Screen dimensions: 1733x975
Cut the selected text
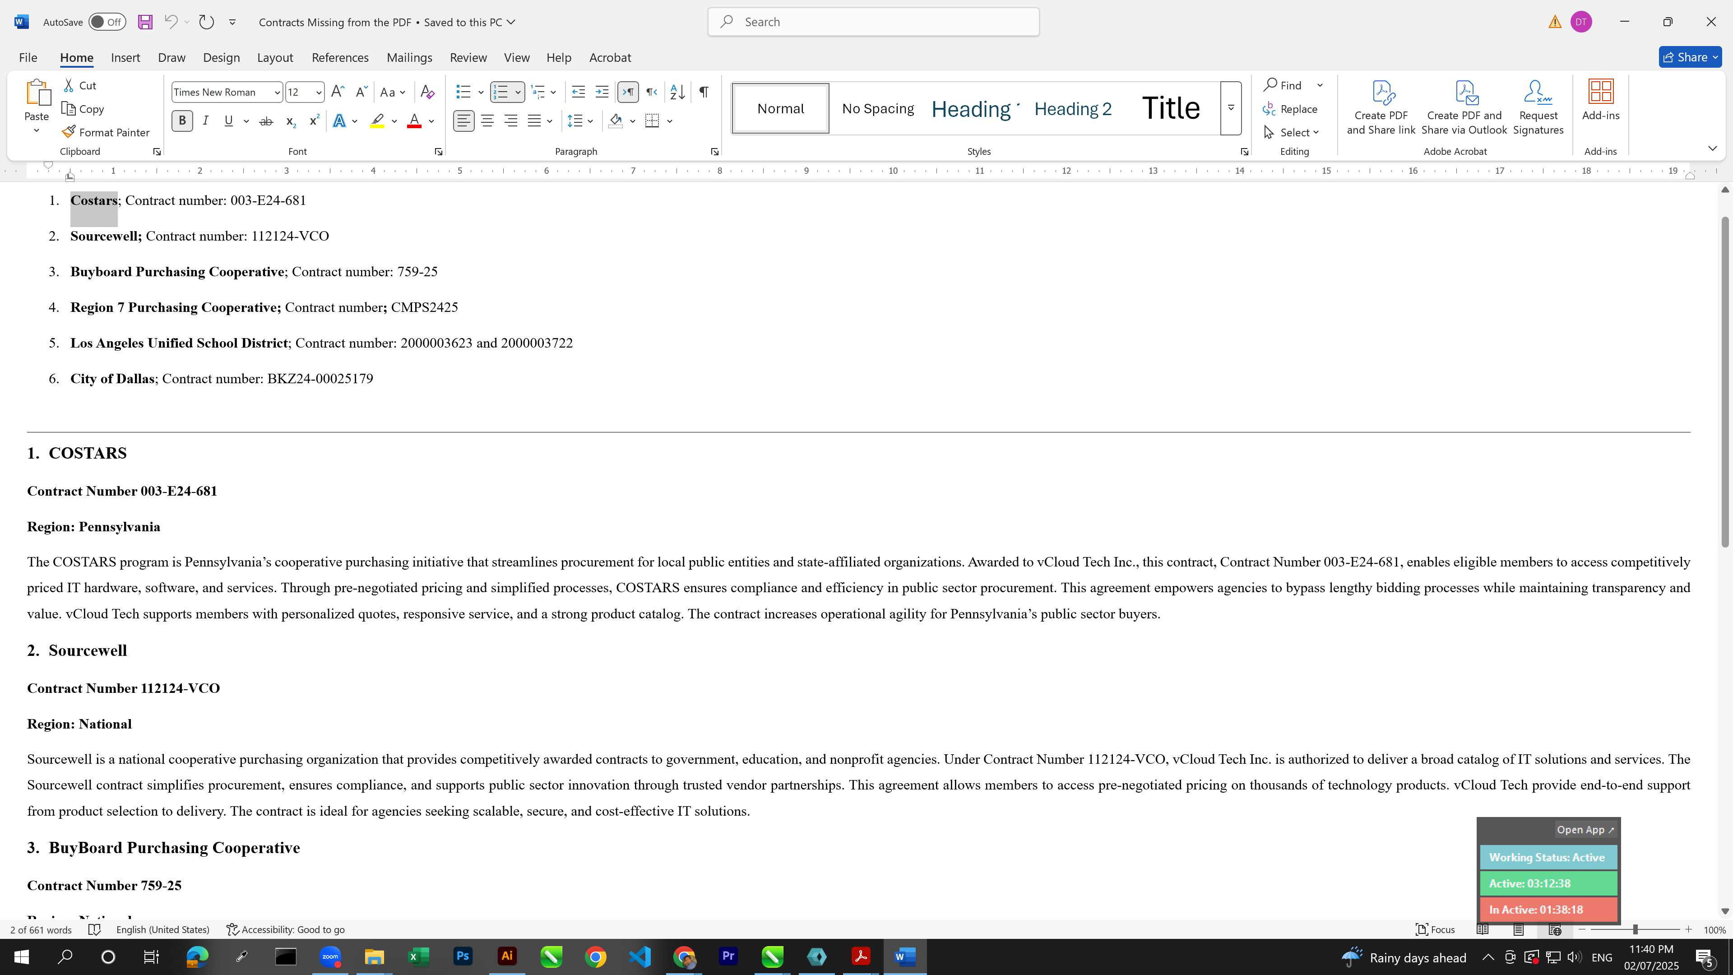(81, 85)
